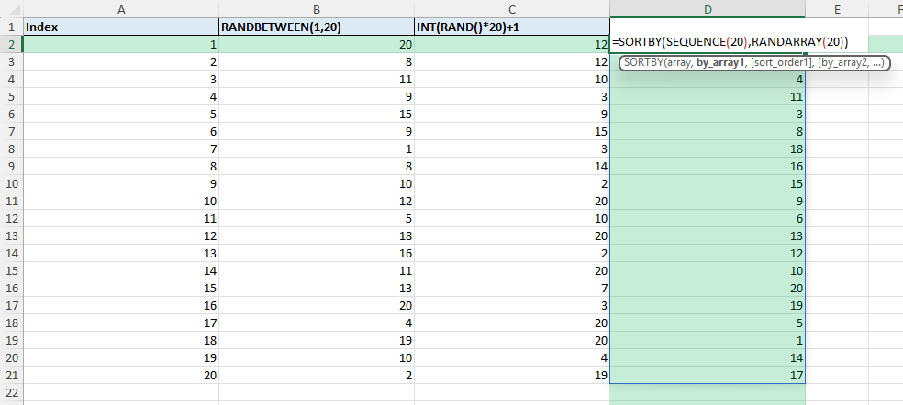Select cell A21 with index 20

[x=121, y=375]
